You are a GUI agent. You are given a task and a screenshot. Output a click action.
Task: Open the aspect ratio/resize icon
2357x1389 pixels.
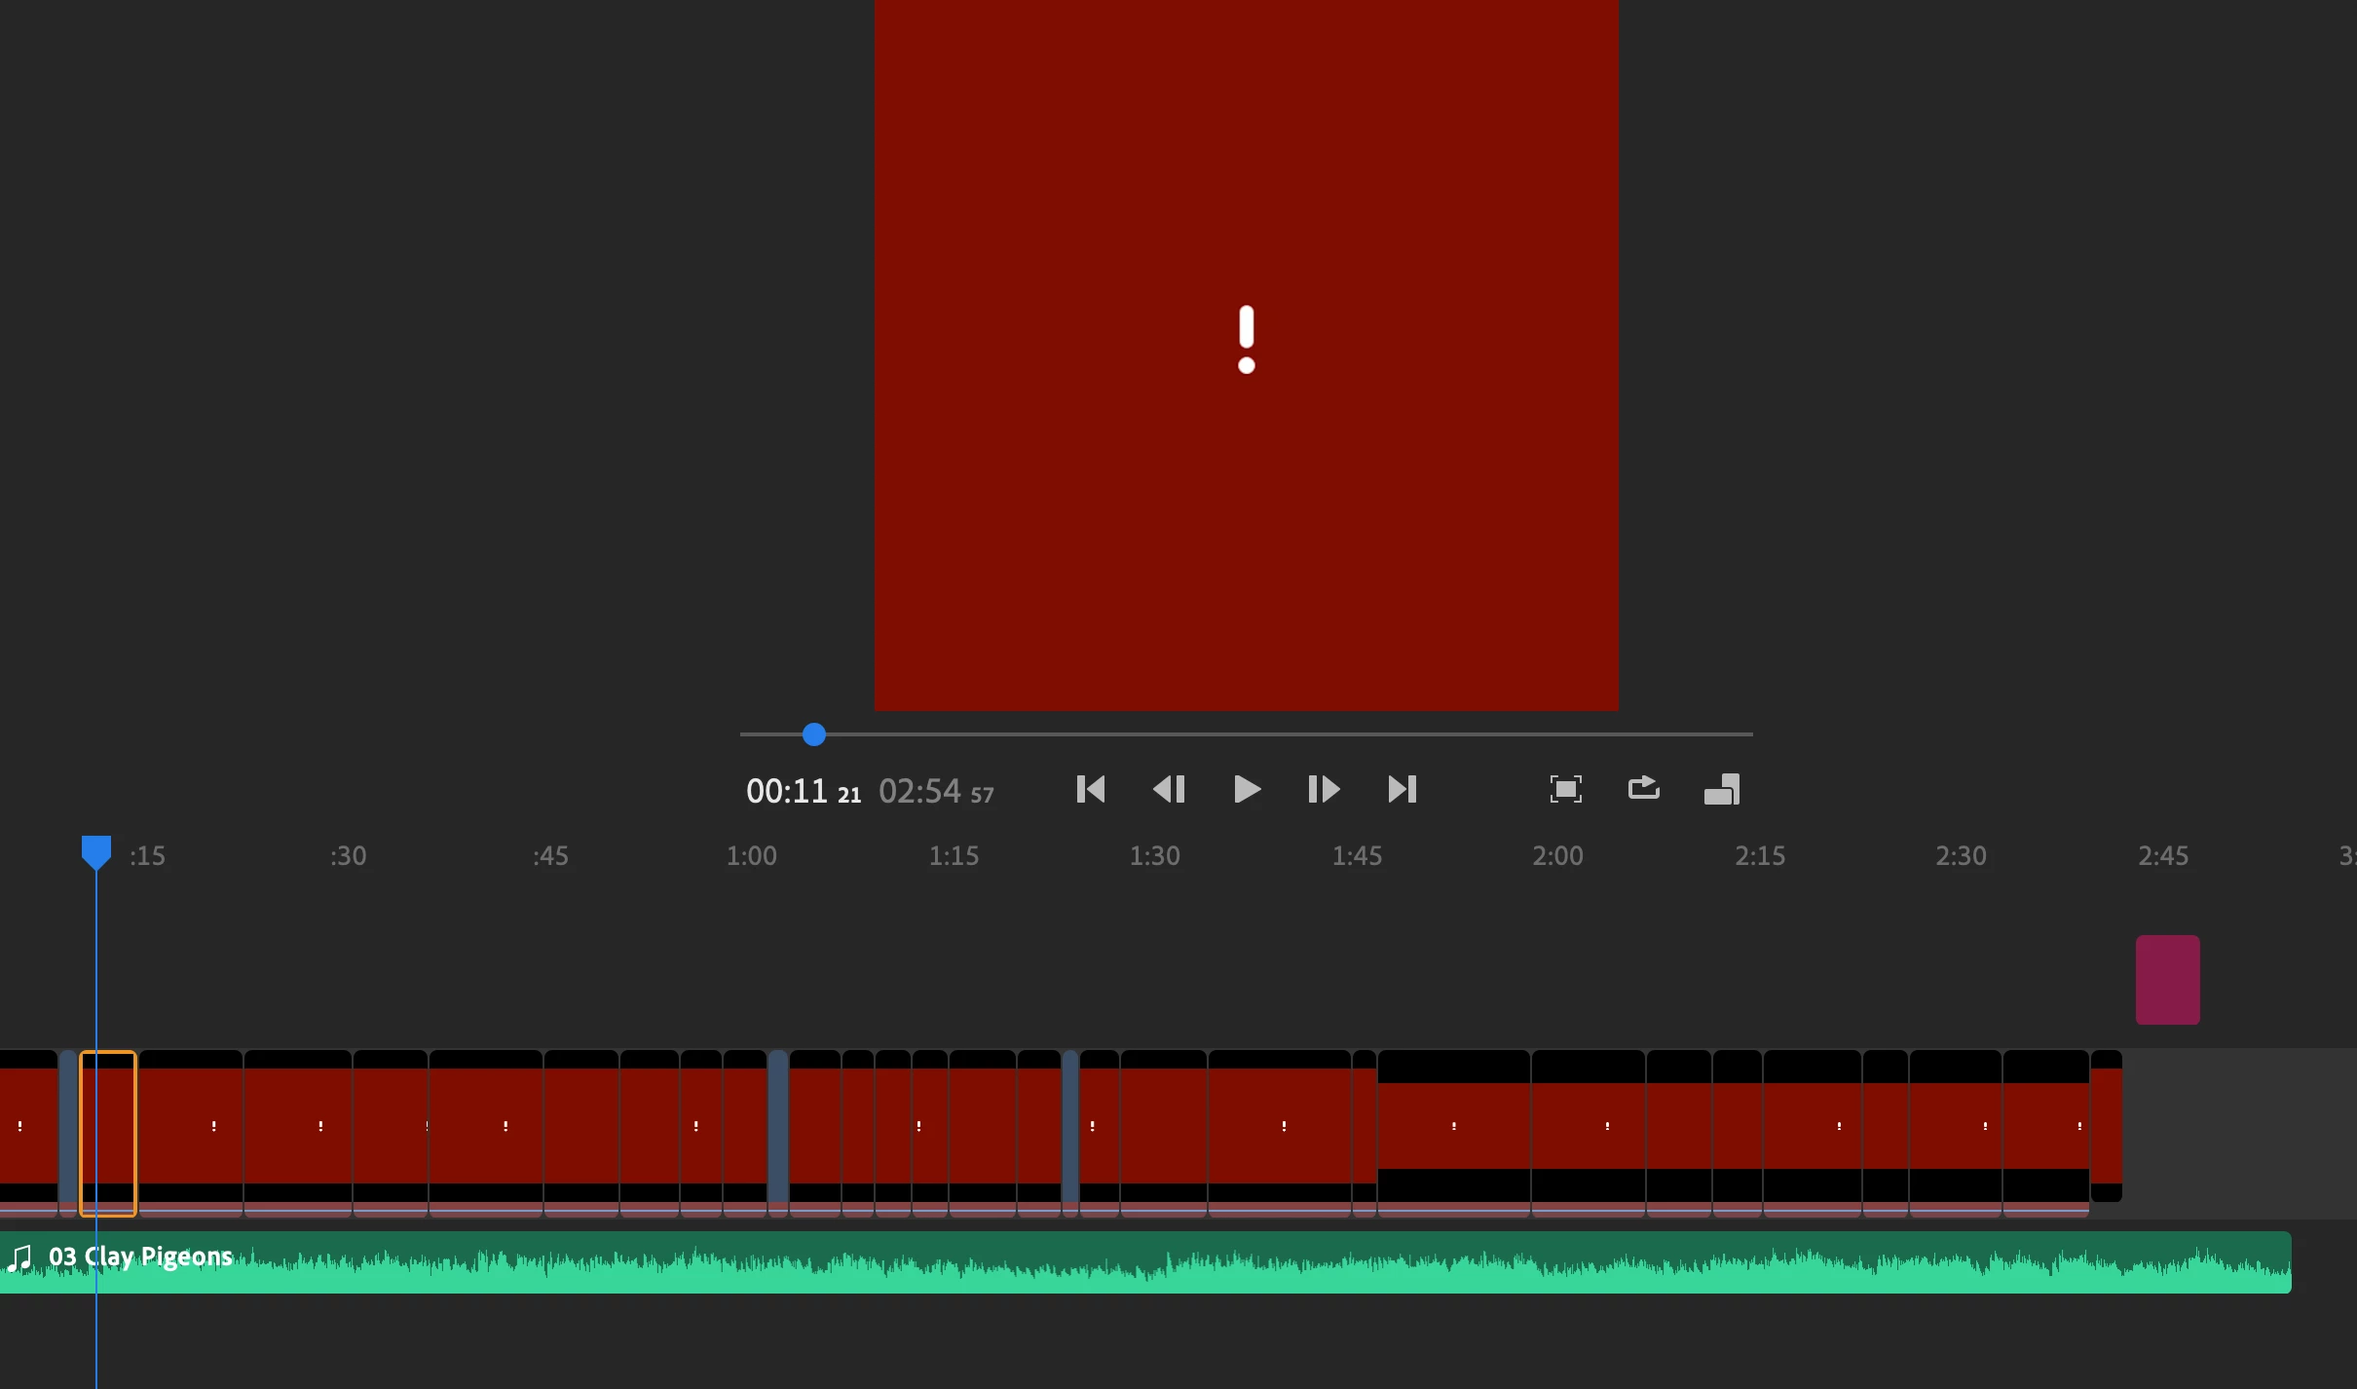[x=1721, y=789]
